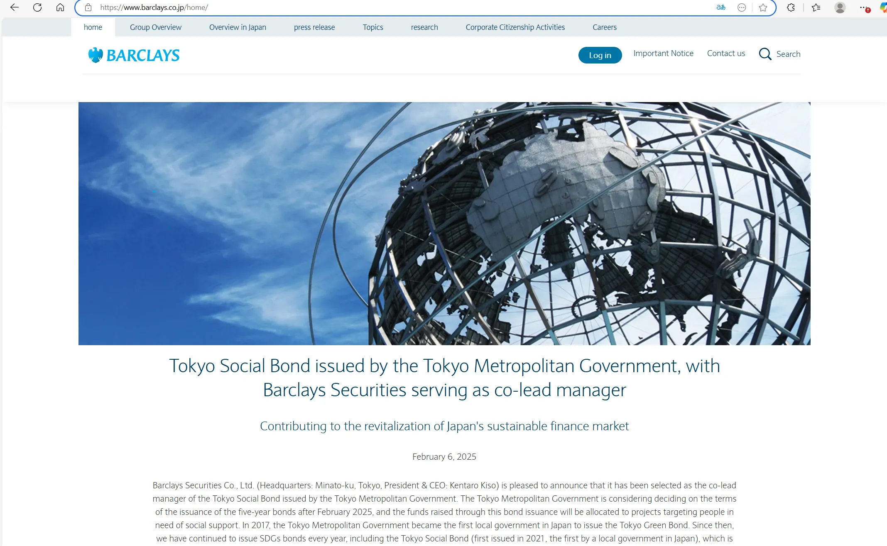Open the Contact us link

726,53
